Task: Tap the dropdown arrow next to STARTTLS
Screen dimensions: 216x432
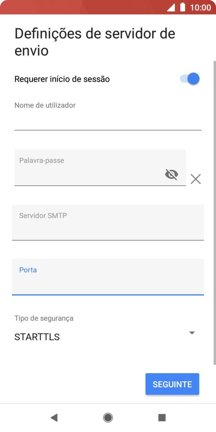Action: point(192,333)
